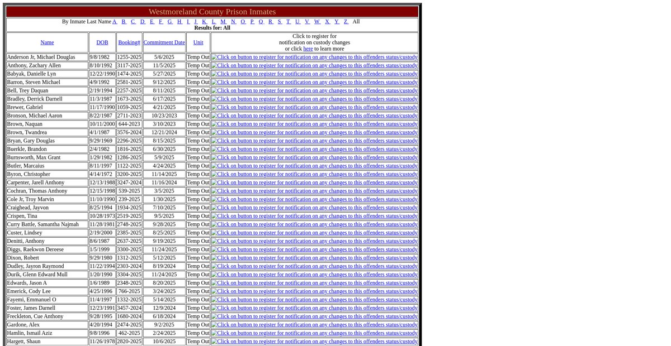Select last name filter letter H
671x346 pixels.
point(179,22)
